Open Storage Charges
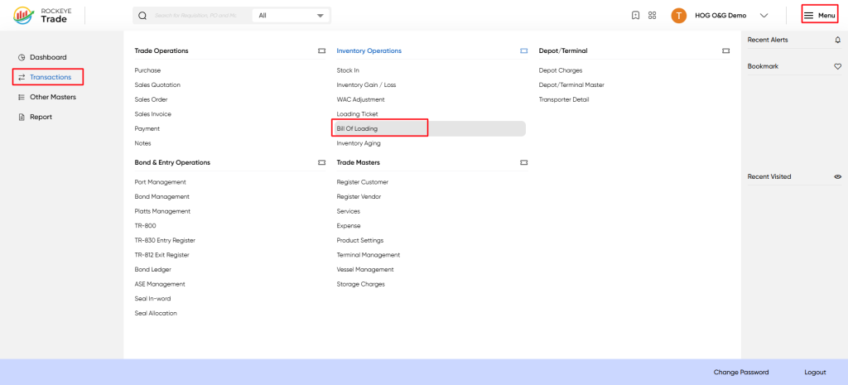This screenshot has height=385, width=848. point(361,285)
